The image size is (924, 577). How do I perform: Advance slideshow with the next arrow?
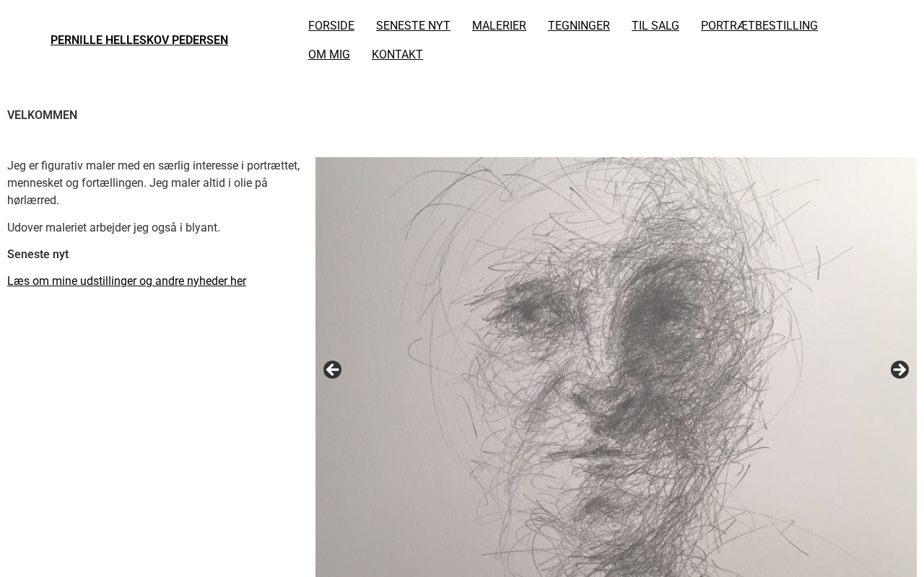(899, 370)
